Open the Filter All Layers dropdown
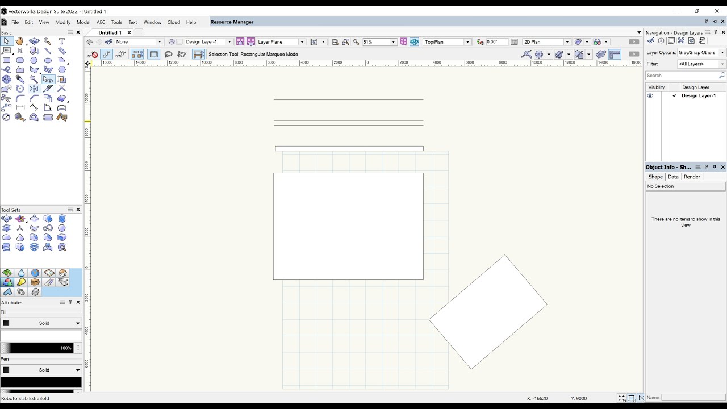Image resolution: width=727 pixels, height=409 pixels. point(701,64)
